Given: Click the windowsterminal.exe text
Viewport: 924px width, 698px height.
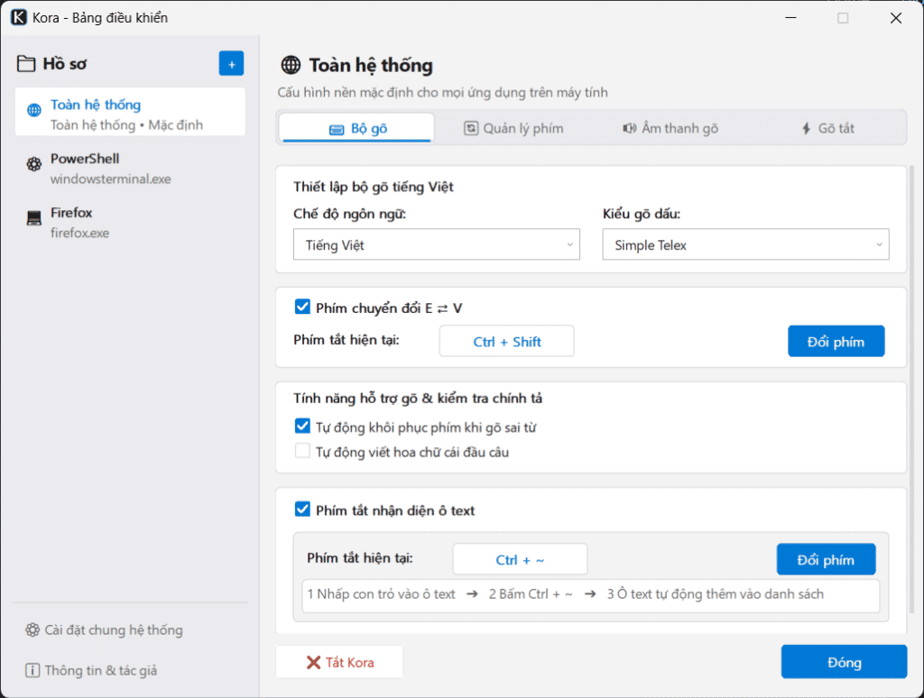Looking at the screenshot, I should 111,179.
